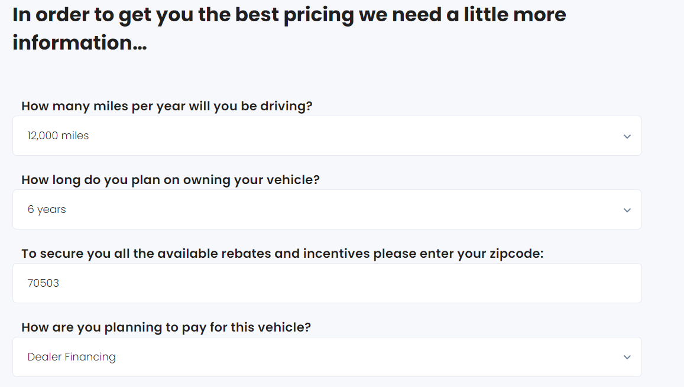Click the "70503" zipcode text
Screen dimensions: 684x387
[x=43, y=283]
